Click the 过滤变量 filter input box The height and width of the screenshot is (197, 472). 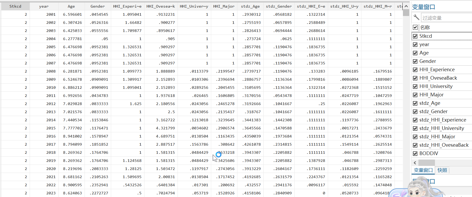447,18
